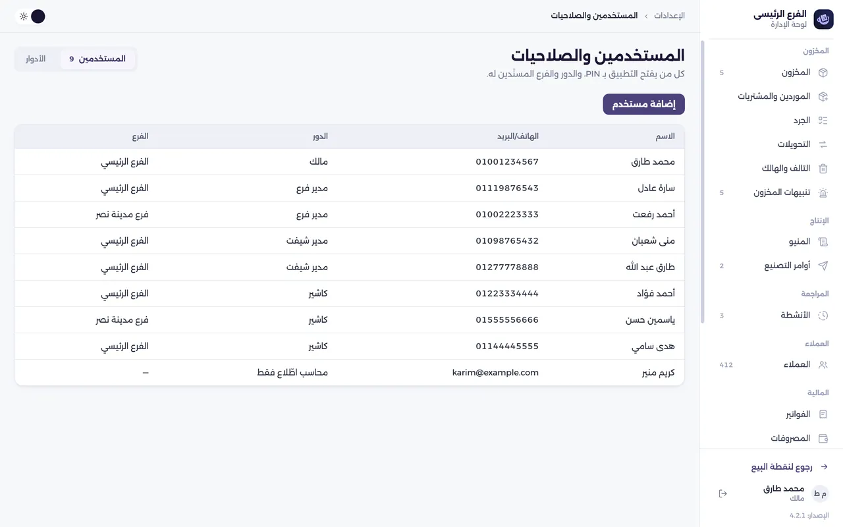Click role محاسب اطّلاع فقط

click(x=292, y=372)
